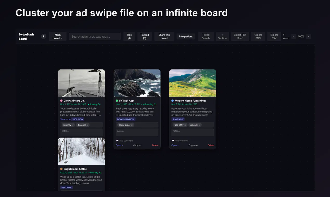Image resolution: width=330 pixels, height=197 pixels.
Task: Click the FitTrack App title
Action: pos(127,101)
